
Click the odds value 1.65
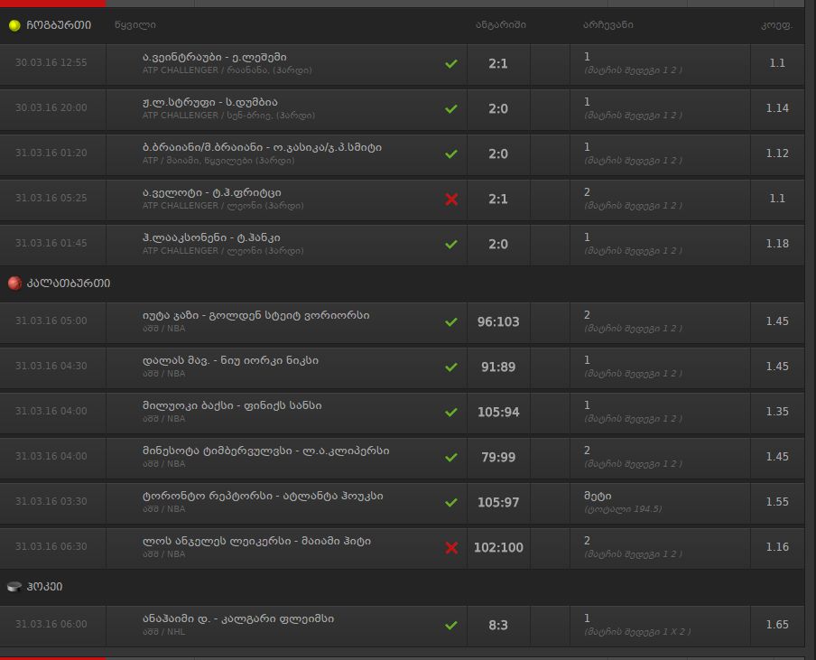tap(777, 625)
